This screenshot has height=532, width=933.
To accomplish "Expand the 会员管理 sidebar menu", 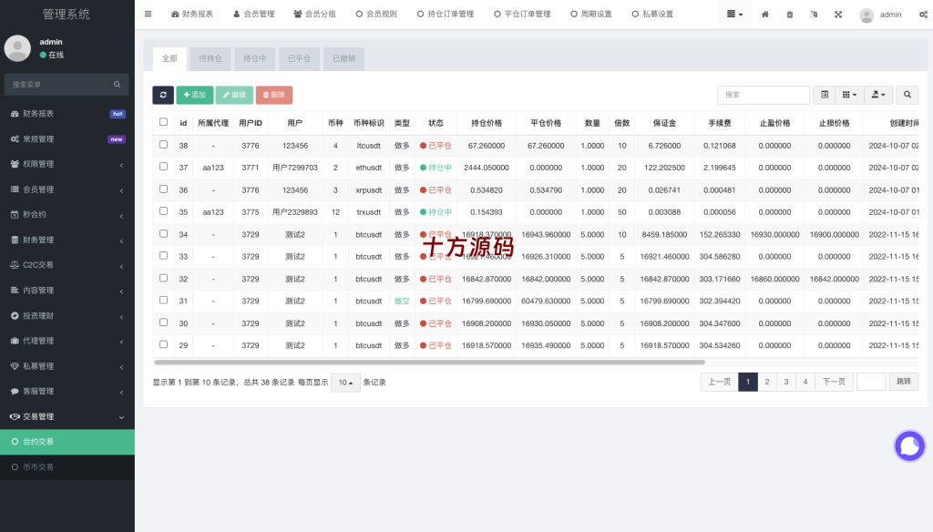I will point(67,189).
